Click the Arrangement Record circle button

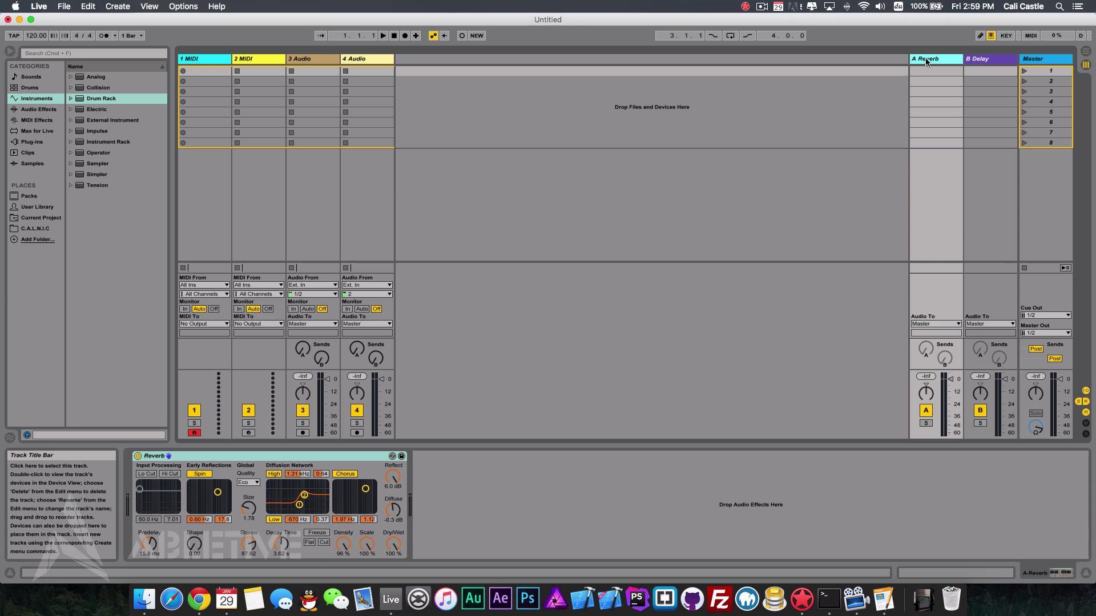pyautogui.click(x=405, y=35)
